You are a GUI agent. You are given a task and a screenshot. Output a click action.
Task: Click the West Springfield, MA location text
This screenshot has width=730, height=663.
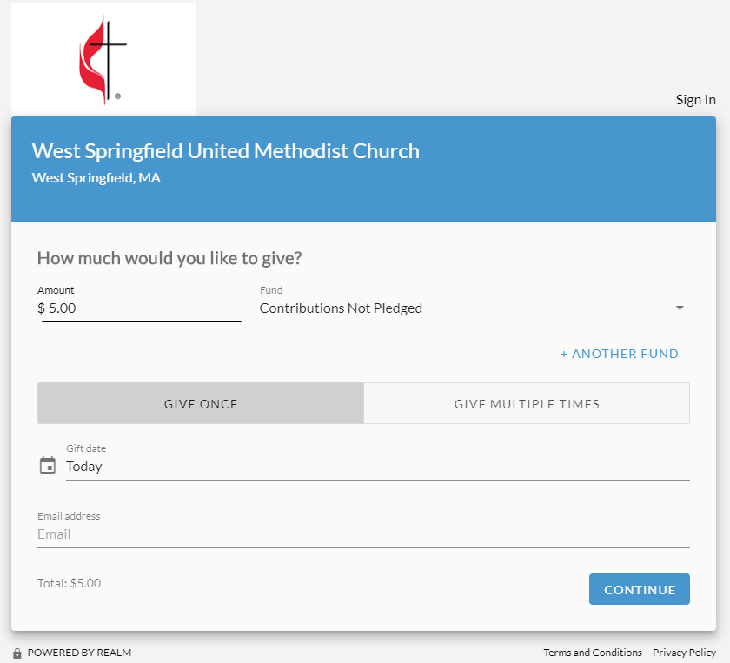[x=96, y=178]
